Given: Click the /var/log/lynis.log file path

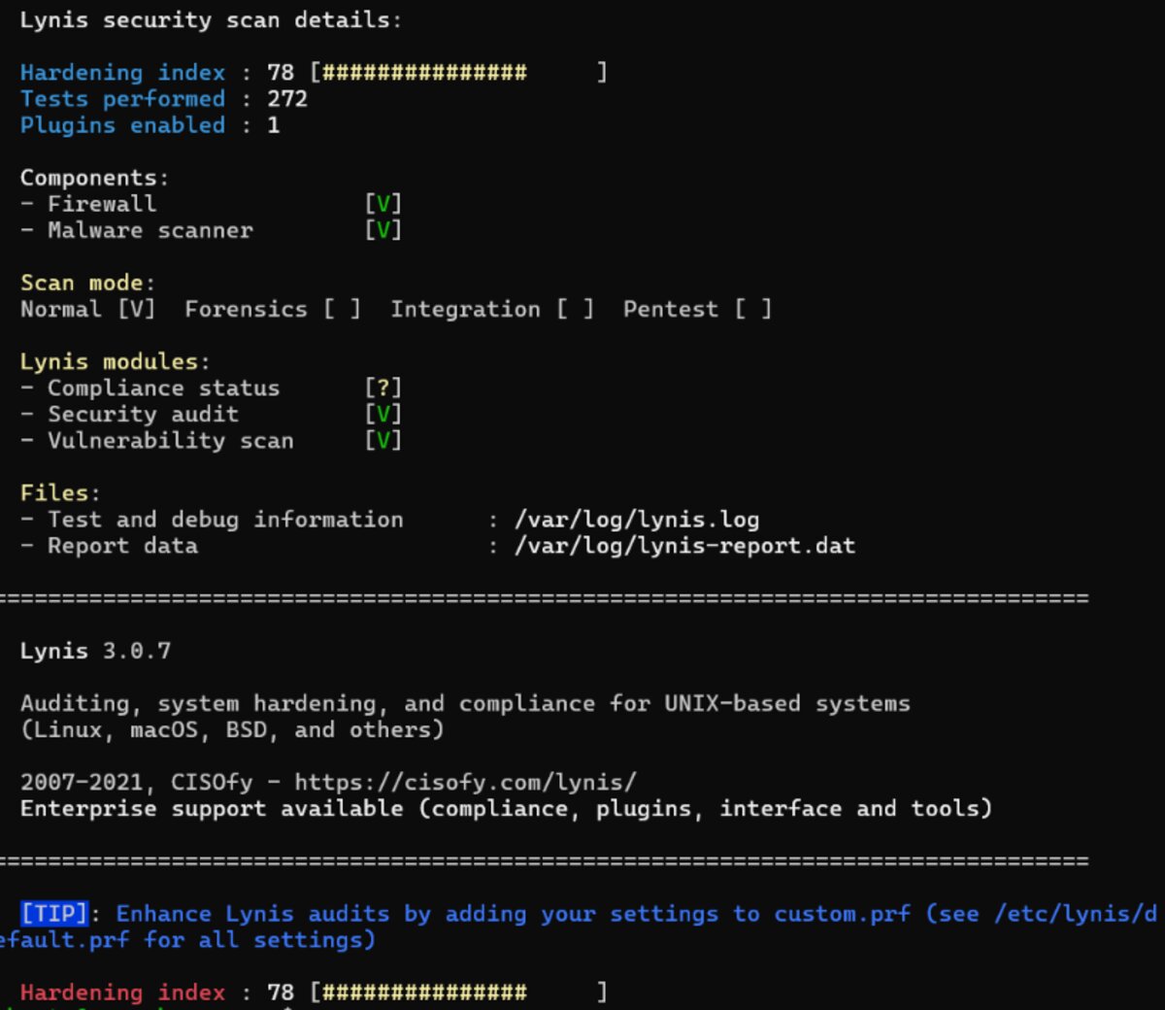Looking at the screenshot, I should click(x=637, y=520).
